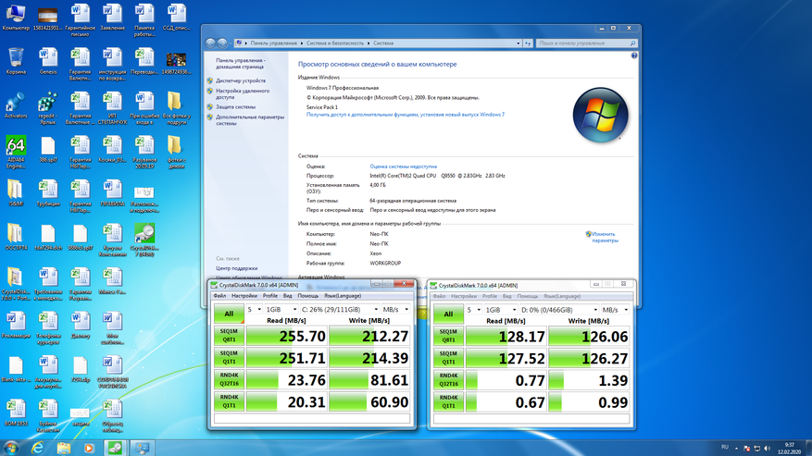The width and height of the screenshot is (812, 456).
Task: Open Windows Media Player from the taskbar
Action: click(x=88, y=448)
